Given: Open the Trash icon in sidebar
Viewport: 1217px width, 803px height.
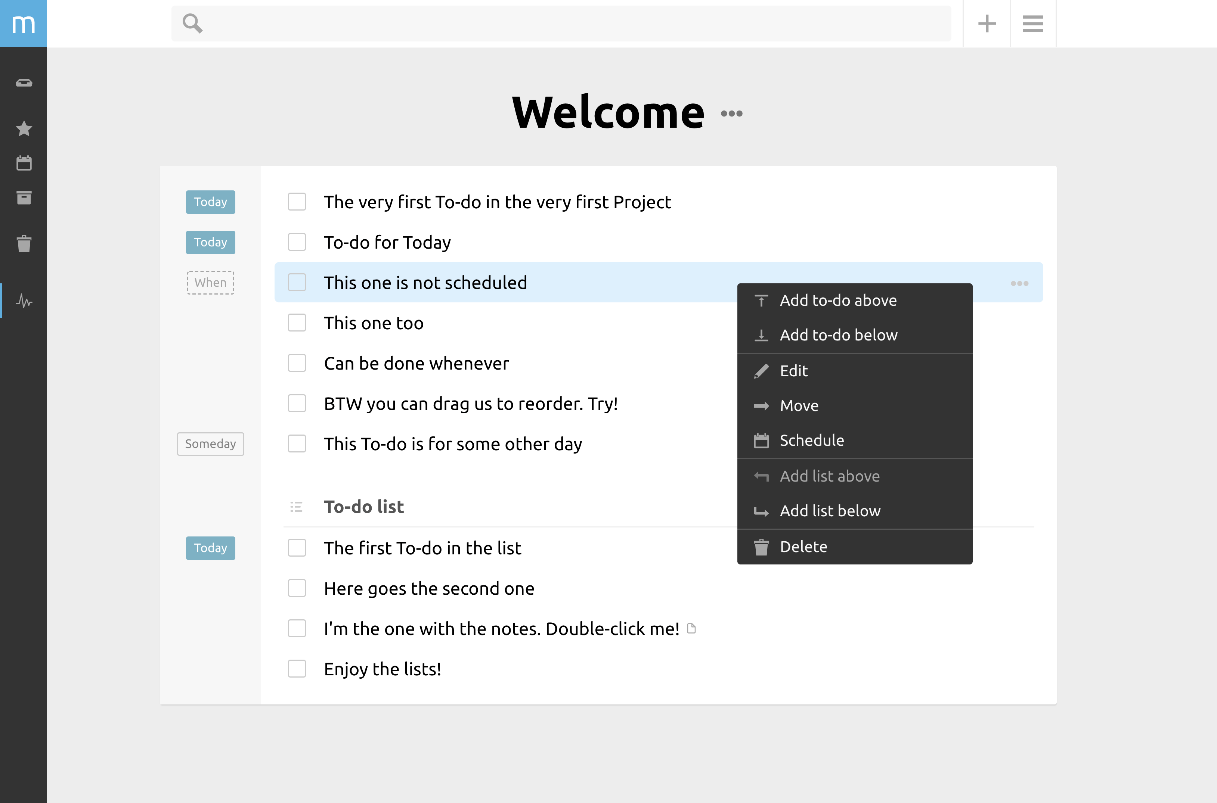Looking at the screenshot, I should point(24,244).
